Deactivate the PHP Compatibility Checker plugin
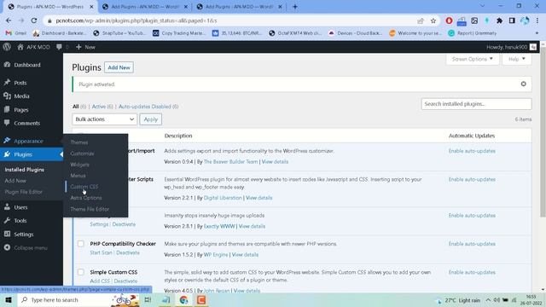The image size is (546, 307). [x=128, y=252]
